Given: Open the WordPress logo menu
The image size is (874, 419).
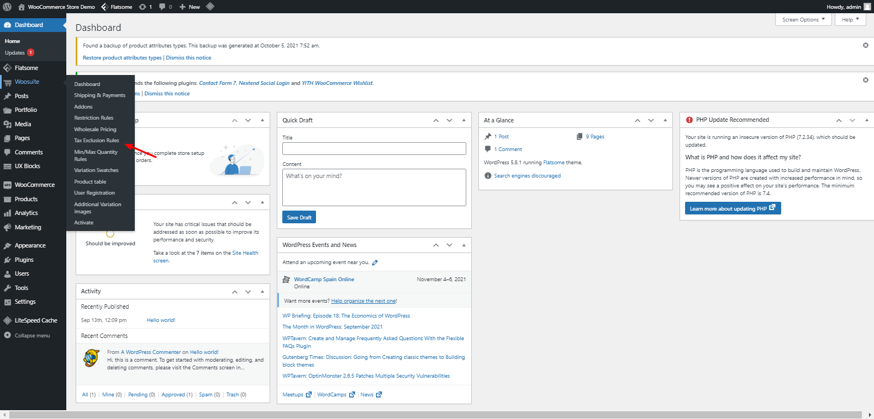Looking at the screenshot, I should [7, 7].
